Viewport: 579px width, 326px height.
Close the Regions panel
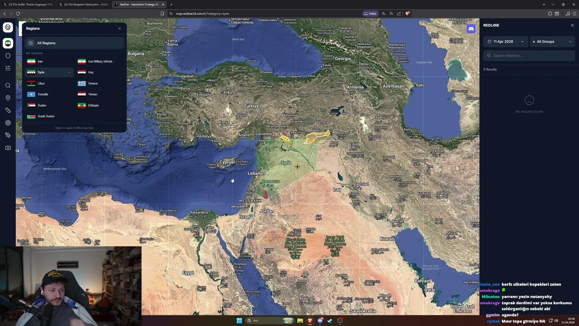point(119,29)
